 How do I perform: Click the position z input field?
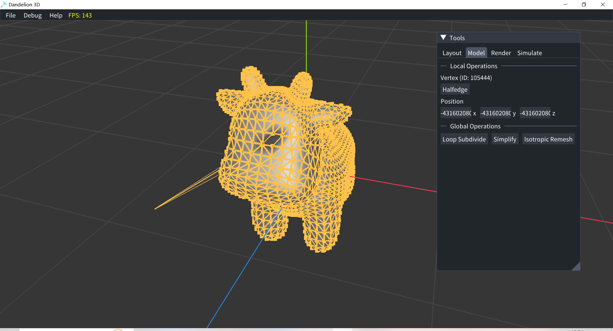tap(535, 113)
